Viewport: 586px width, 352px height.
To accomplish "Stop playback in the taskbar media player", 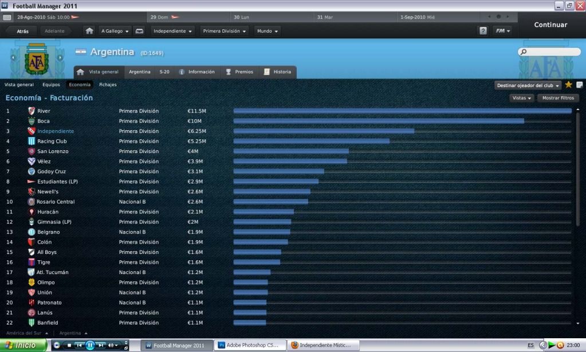I will 69,345.
